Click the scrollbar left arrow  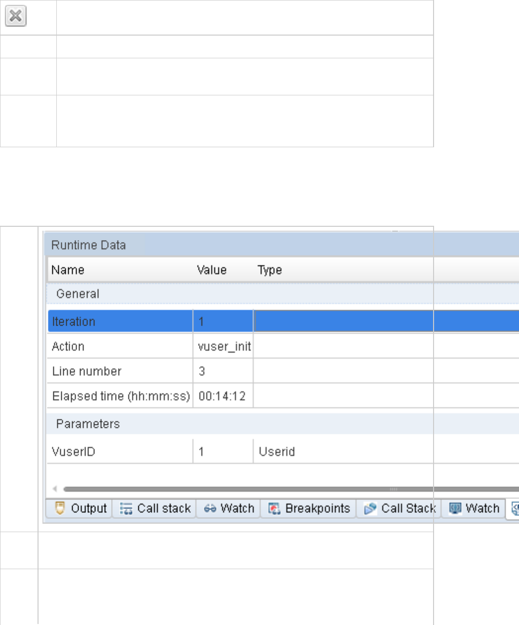54,489
